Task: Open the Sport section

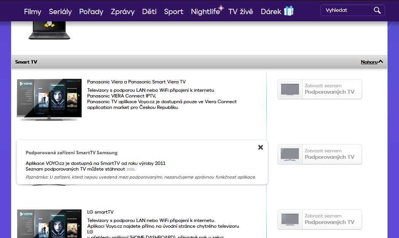Action: pyautogui.click(x=173, y=11)
